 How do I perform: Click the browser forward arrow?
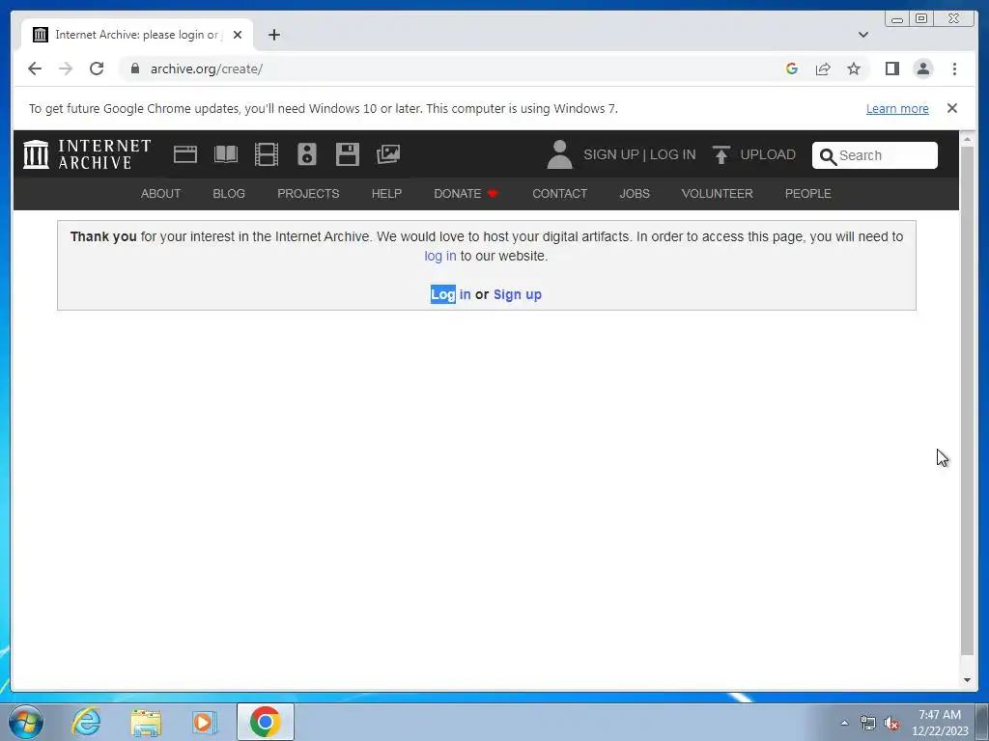coord(66,69)
